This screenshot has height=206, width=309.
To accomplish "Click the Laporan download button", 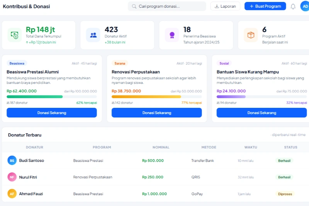I will [225, 6].
